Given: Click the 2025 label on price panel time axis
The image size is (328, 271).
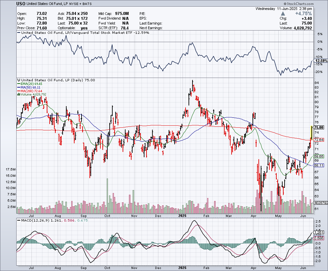Looking at the screenshot, I should pyautogui.click(x=183, y=216).
